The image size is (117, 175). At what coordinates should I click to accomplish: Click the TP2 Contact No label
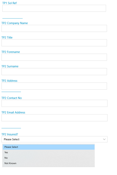tap(12, 98)
